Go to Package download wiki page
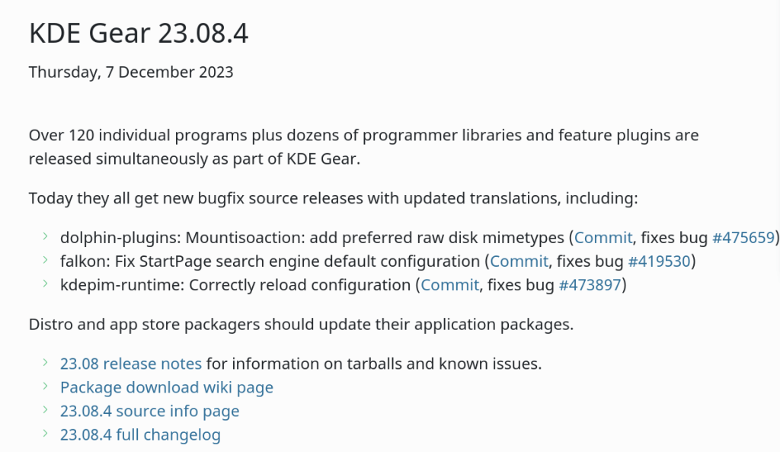Viewport: 780px width, 452px height. [x=166, y=387]
